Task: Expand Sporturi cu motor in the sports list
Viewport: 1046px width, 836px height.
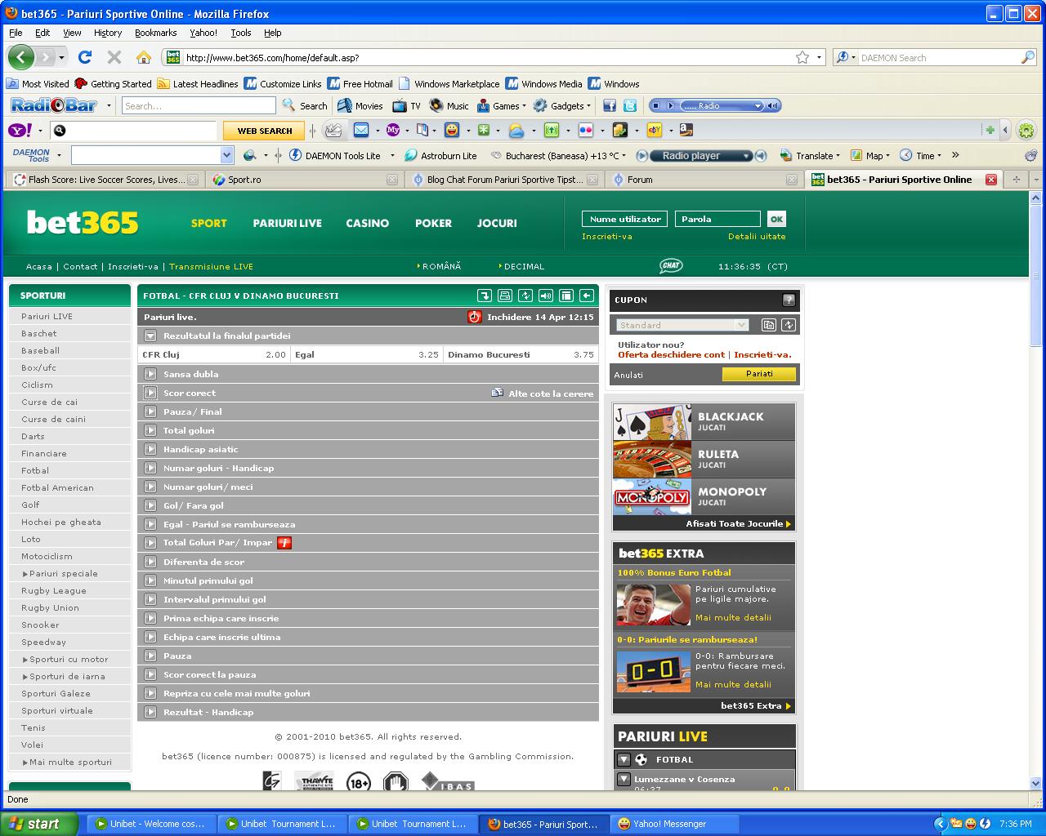Action: pyautogui.click(x=65, y=659)
